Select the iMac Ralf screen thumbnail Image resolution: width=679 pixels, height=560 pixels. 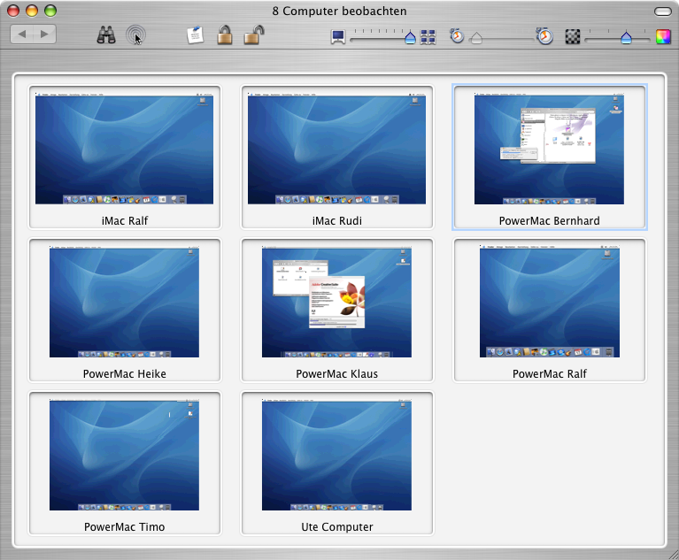(125, 150)
